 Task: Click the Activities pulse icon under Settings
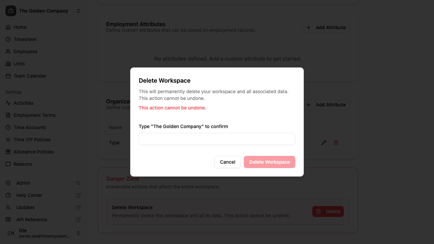8,103
